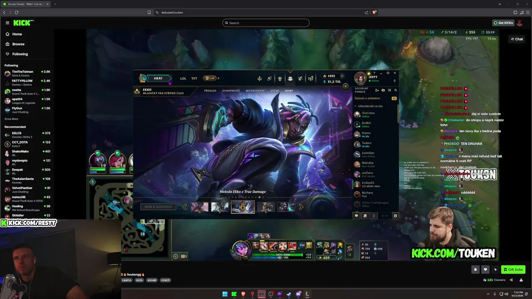Bookmark this page from the address bar

click(x=149, y=12)
